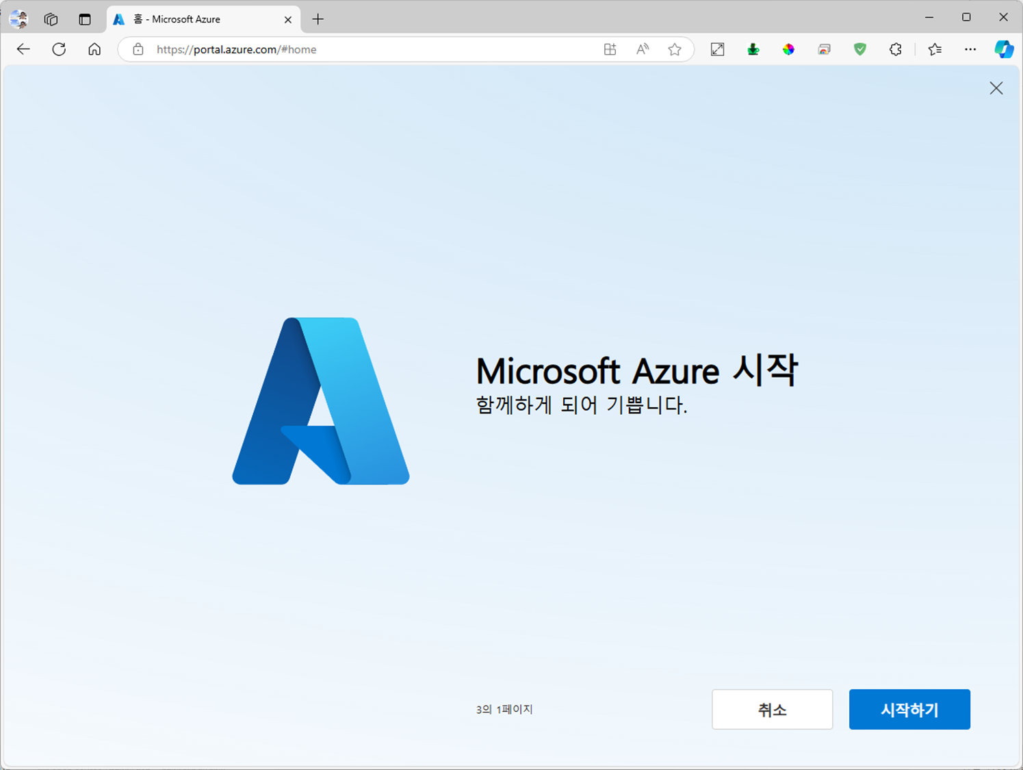The image size is (1023, 770).
Task: Click the 함께하게 되어 기쁩니다 text
Action: click(582, 405)
